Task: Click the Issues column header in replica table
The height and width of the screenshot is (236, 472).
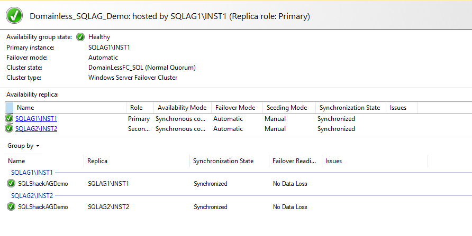Action: 398,108
